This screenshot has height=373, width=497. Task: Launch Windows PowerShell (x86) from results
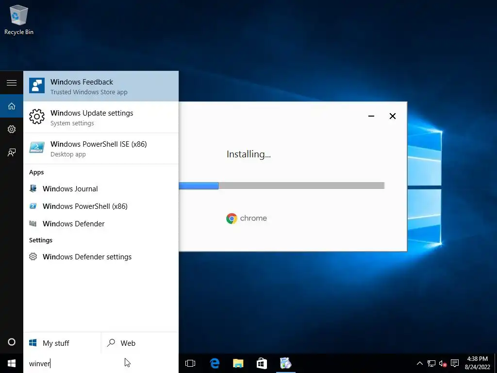coord(101,206)
